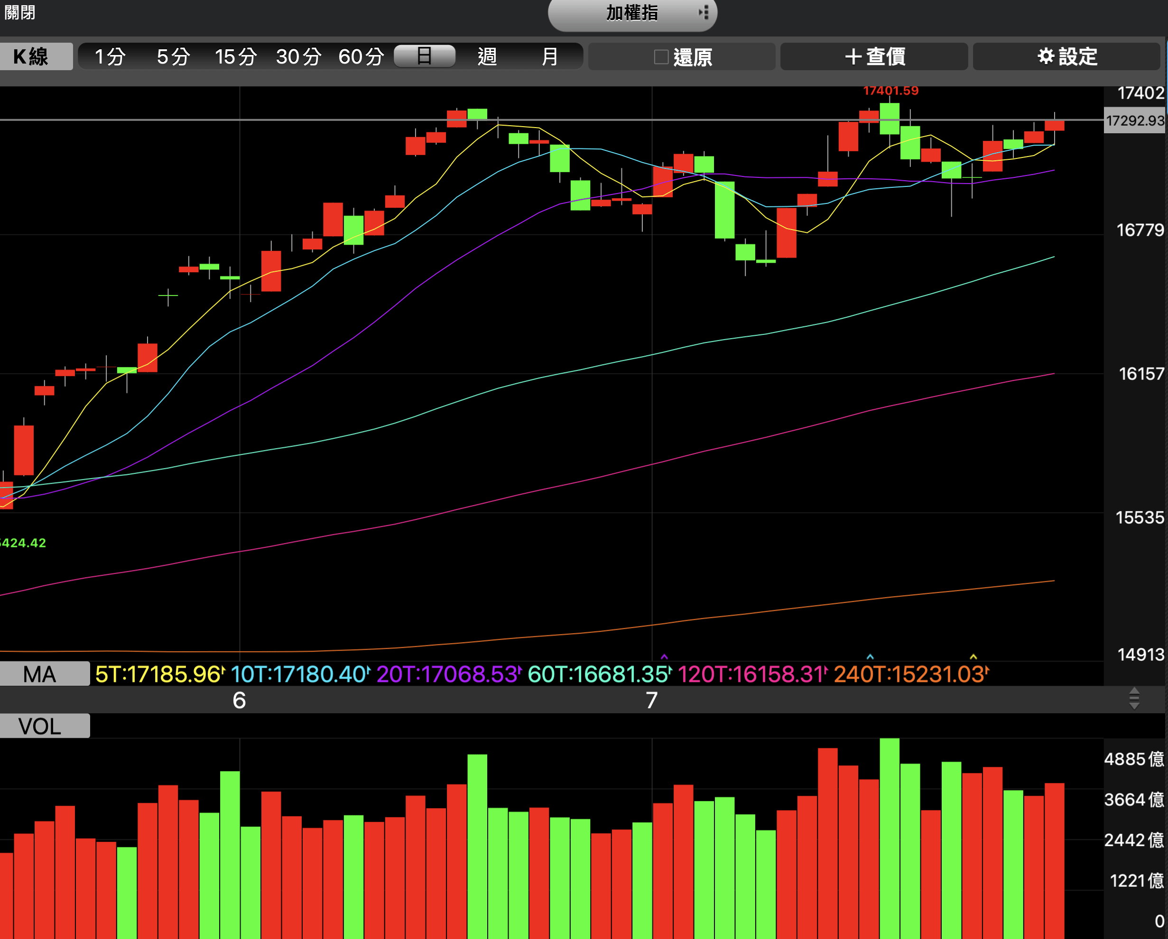Click the 查價 price lookup button
The width and height of the screenshot is (1168, 939).
click(x=874, y=56)
